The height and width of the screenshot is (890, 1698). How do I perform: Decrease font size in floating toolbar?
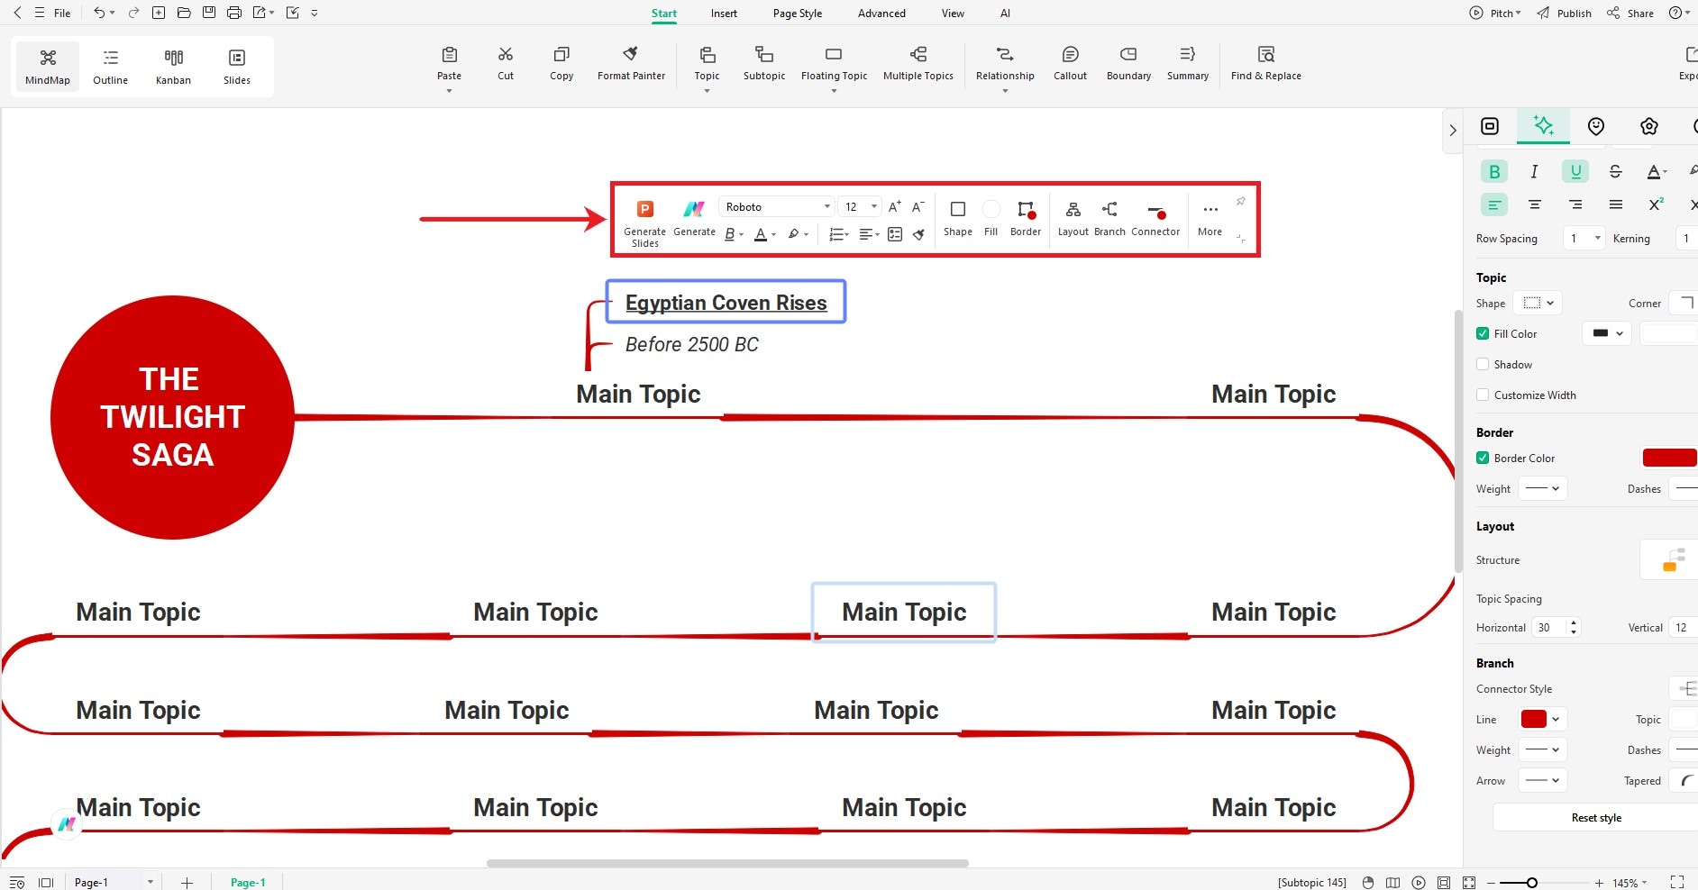917,207
